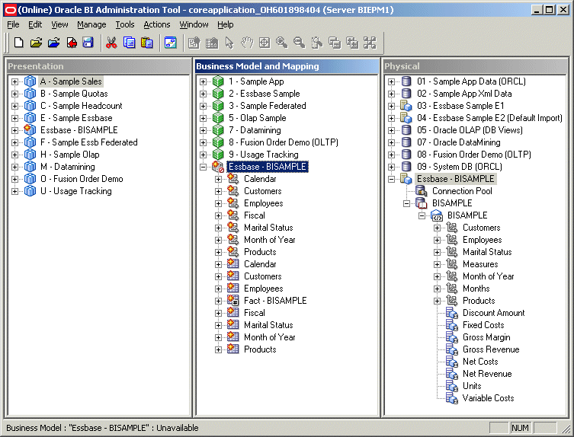Click the A - Sample Sales subject area icon
The image size is (574, 437).
(30, 81)
